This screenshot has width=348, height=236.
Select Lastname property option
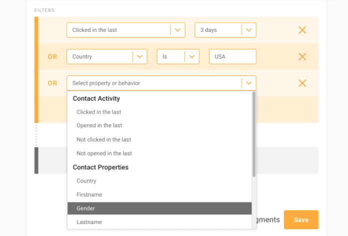tap(159, 222)
